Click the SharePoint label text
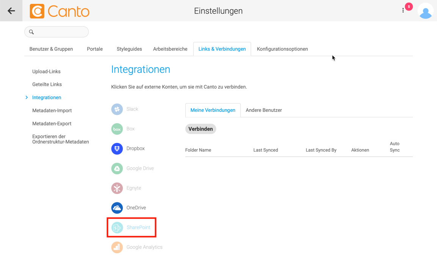This screenshot has width=437, height=263. pyautogui.click(x=138, y=228)
